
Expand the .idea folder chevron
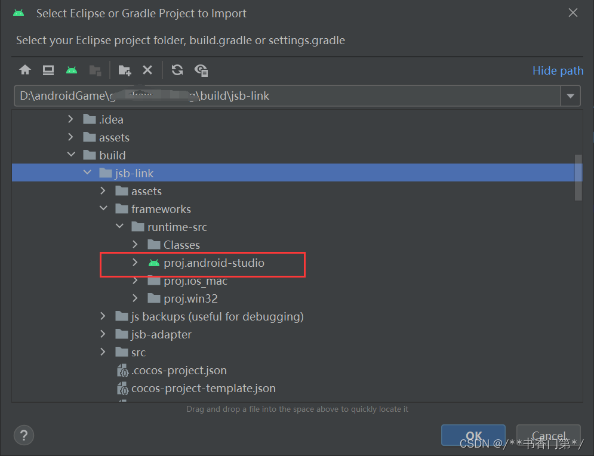click(x=70, y=119)
